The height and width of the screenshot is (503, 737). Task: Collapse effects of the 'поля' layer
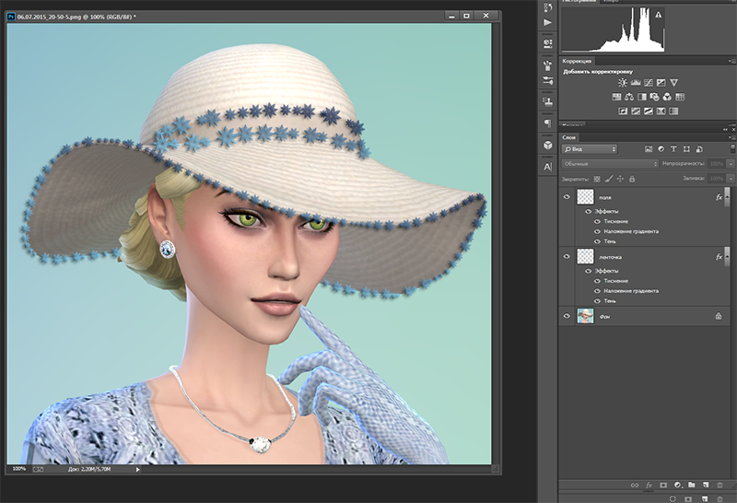[x=728, y=196]
